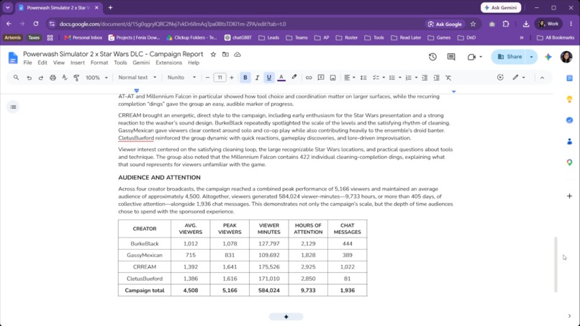The height and width of the screenshot is (326, 580).
Task: Click the search menus magnifier icon
Action: [x=16, y=78]
